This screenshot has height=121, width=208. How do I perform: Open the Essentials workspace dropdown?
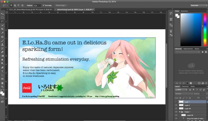point(199,6)
